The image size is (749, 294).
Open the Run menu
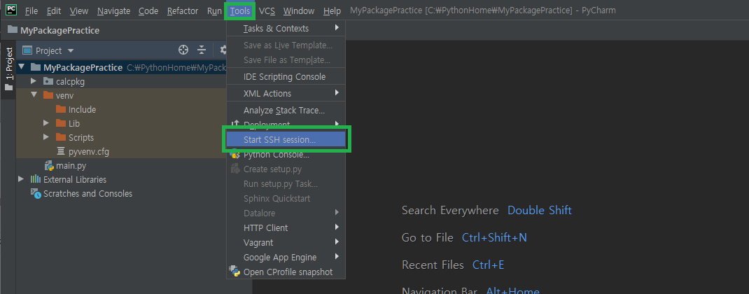pyautogui.click(x=214, y=10)
